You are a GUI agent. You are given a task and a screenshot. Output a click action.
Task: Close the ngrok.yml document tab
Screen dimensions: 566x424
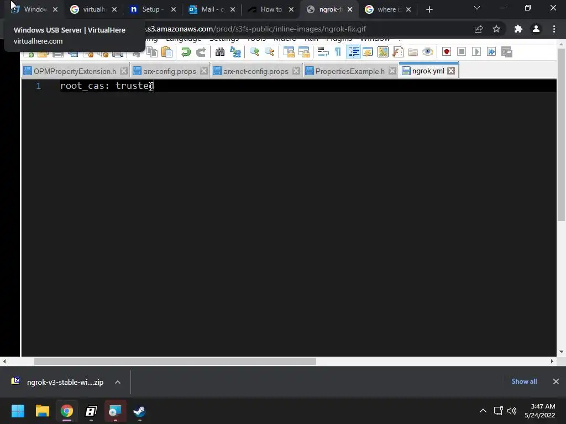tap(451, 71)
